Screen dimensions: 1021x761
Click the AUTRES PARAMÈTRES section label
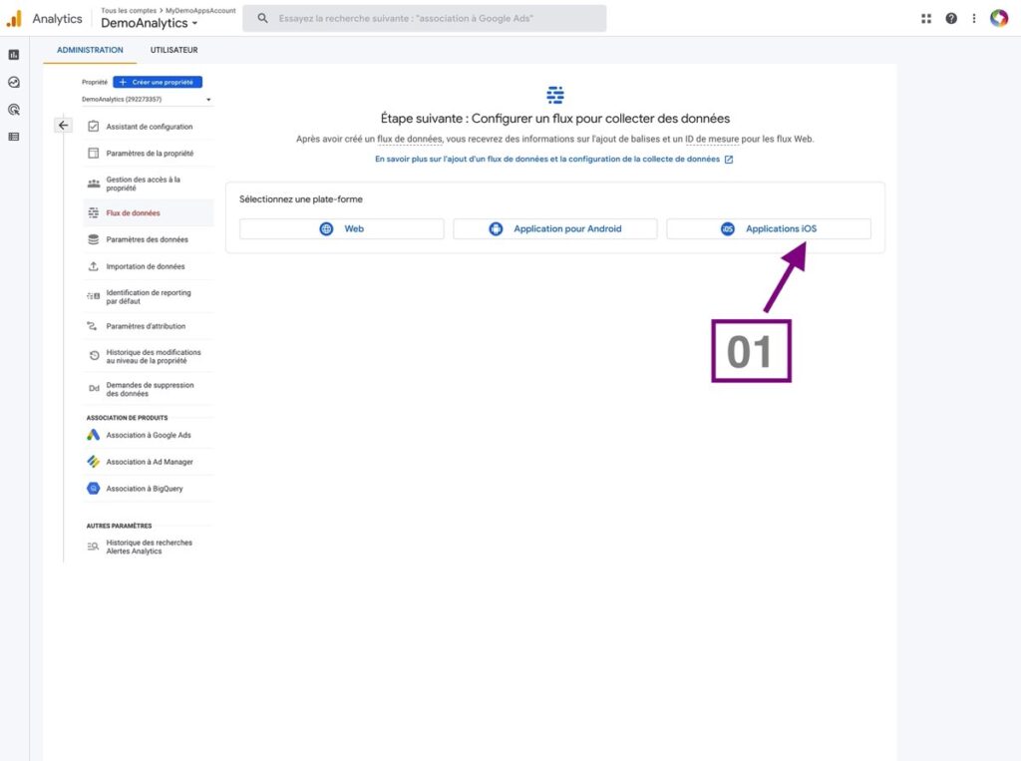pyautogui.click(x=120, y=526)
